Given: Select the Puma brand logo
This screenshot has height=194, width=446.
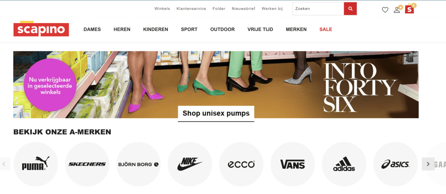Looking at the screenshot, I should [36, 164].
